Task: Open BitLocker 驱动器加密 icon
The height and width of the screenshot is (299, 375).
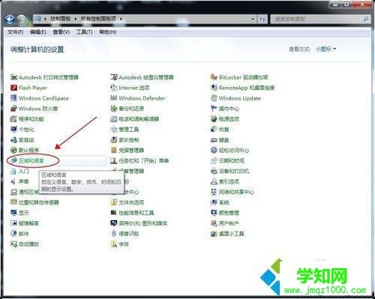Action: coord(214,77)
